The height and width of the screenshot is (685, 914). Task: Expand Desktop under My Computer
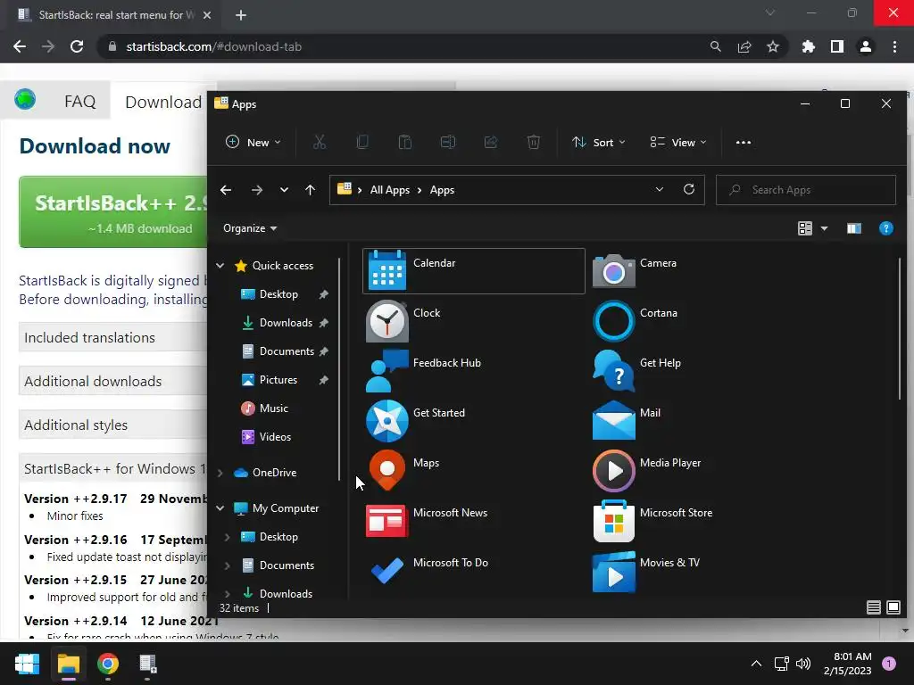(x=227, y=537)
